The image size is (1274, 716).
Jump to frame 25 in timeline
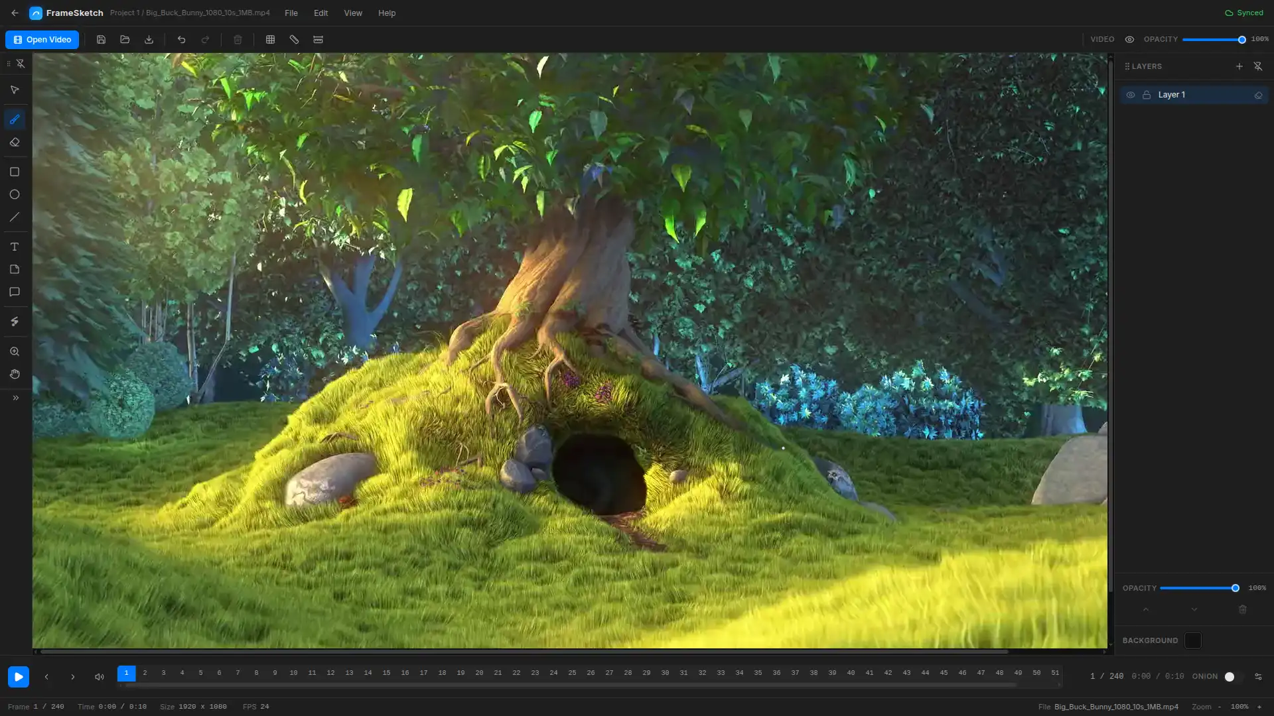[x=572, y=673]
